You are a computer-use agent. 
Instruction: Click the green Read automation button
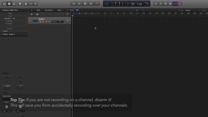[6, 102]
